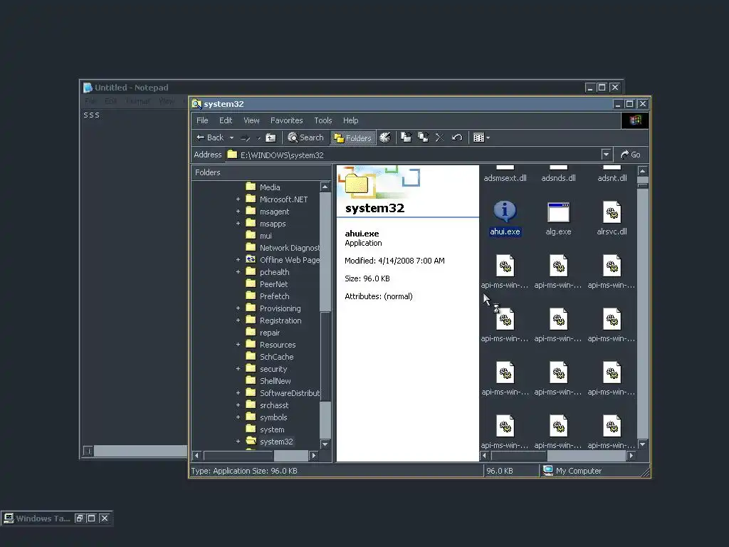The height and width of the screenshot is (547, 729).
Task: Open the View menu in system32 window
Action: (251, 120)
